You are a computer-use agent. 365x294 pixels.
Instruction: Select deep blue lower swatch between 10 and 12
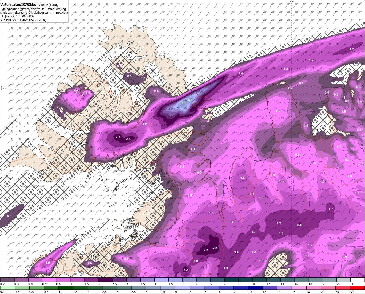[x=255, y=288]
